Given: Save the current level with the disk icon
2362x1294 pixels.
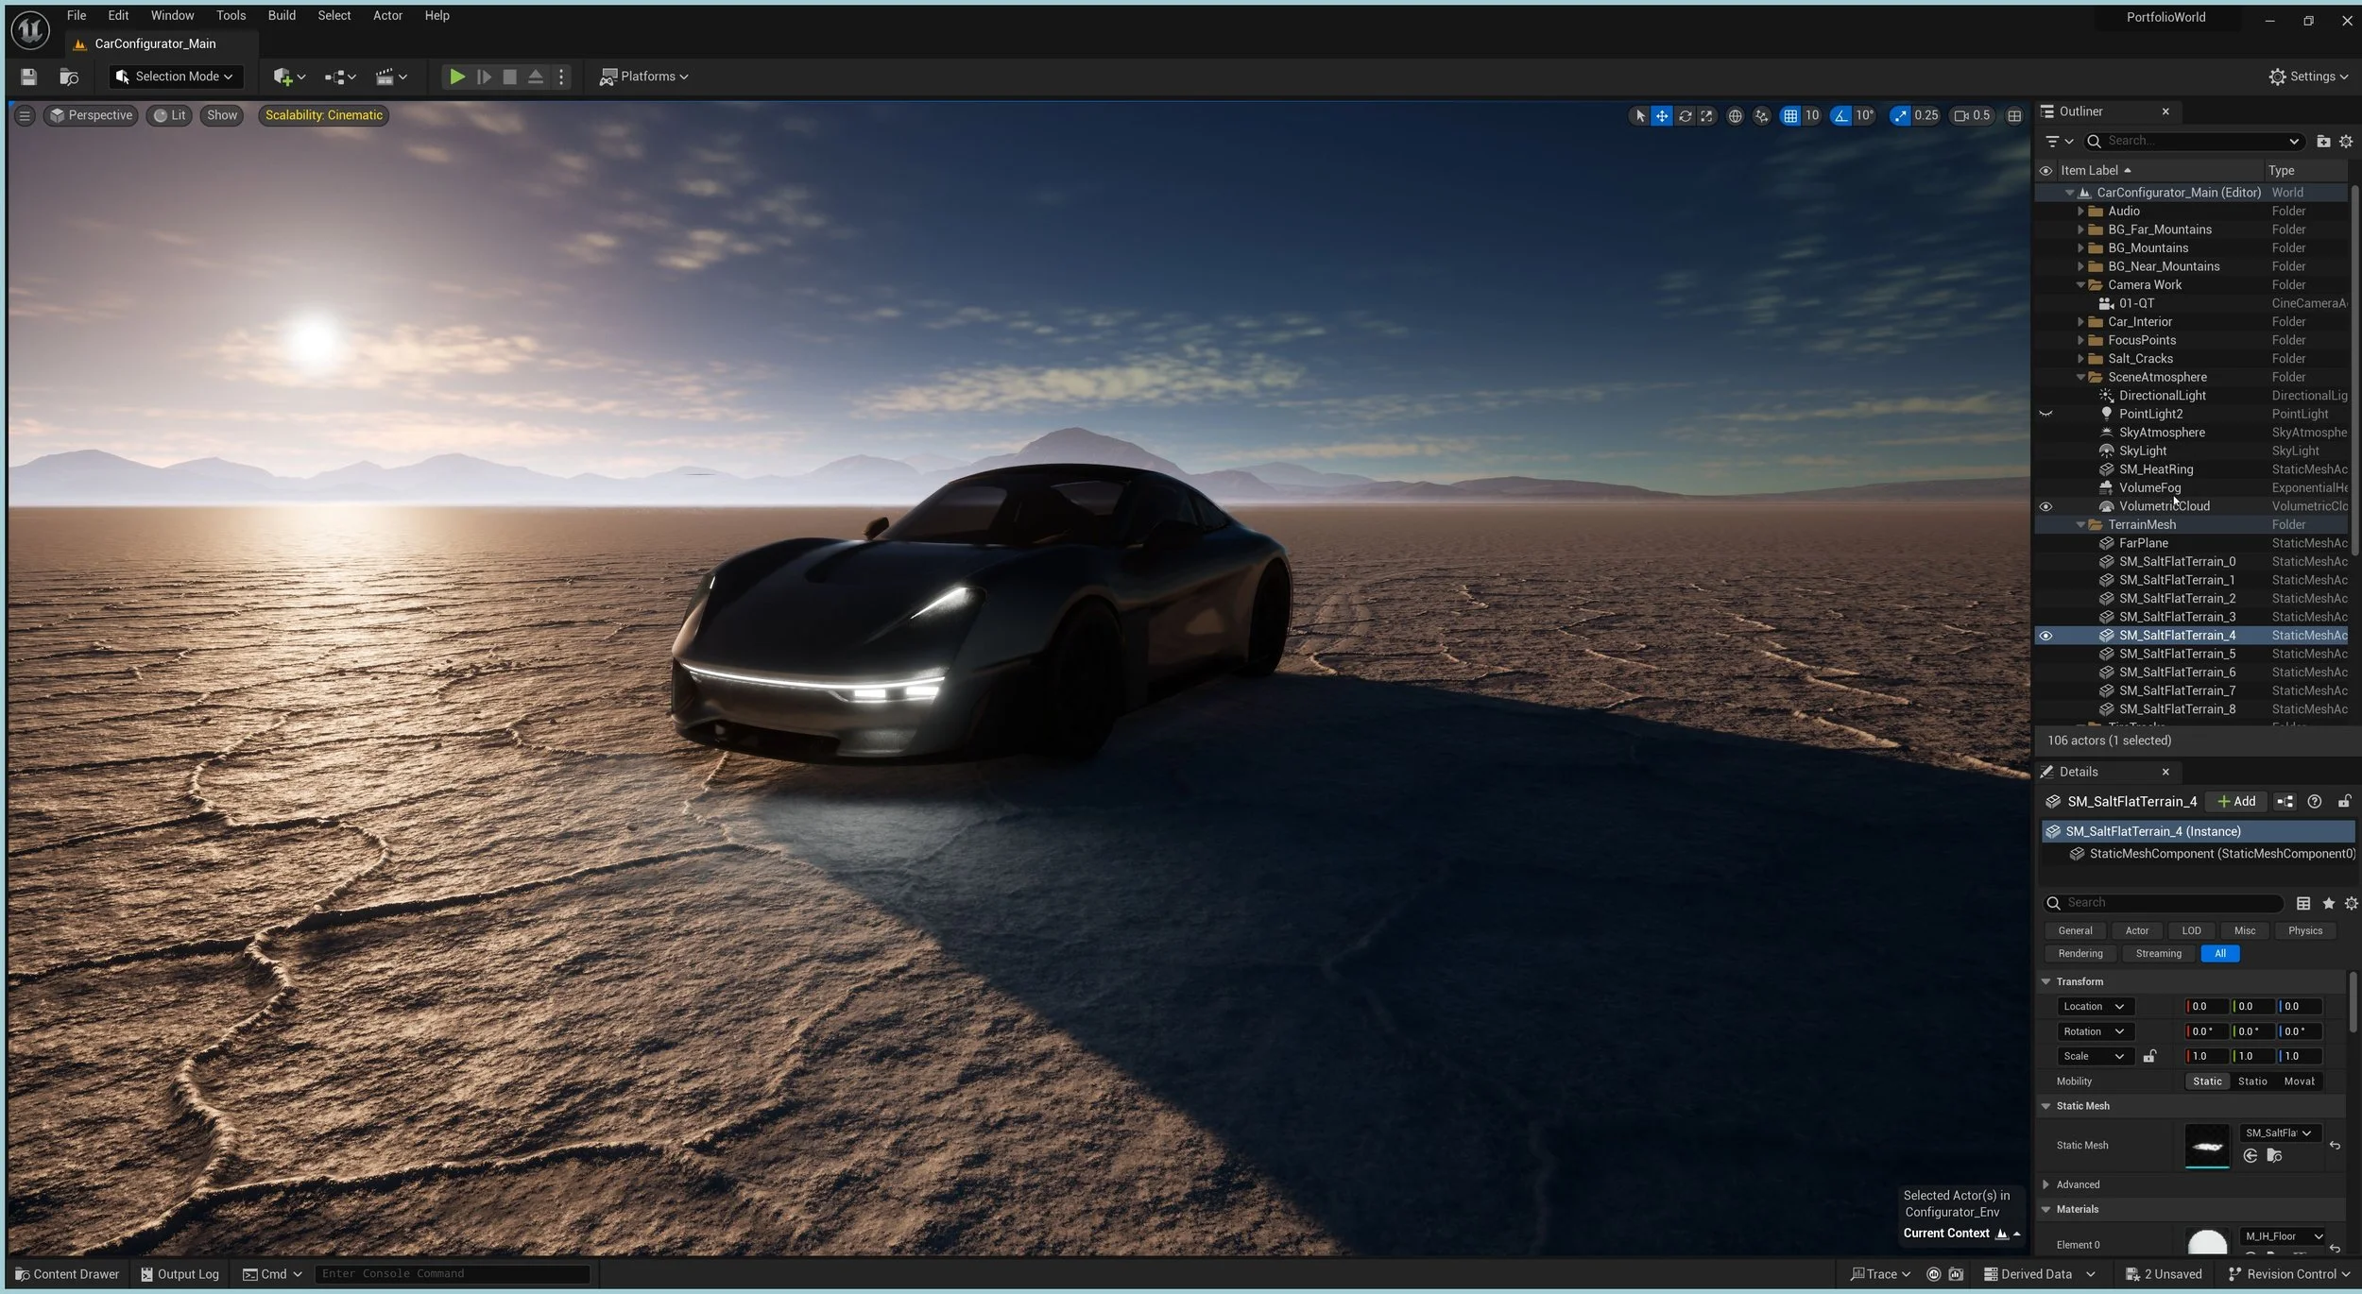Looking at the screenshot, I should click(x=28, y=77).
